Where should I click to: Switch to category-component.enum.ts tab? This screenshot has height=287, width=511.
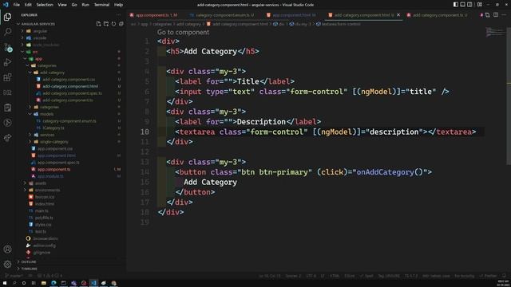point(222,15)
